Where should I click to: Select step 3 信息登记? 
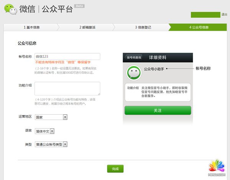tap(143, 27)
